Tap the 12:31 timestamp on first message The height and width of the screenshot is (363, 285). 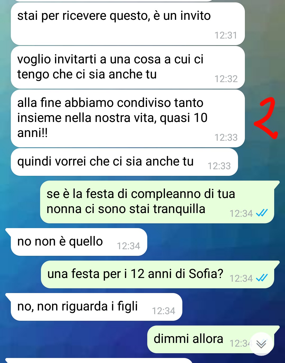pyautogui.click(x=226, y=35)
